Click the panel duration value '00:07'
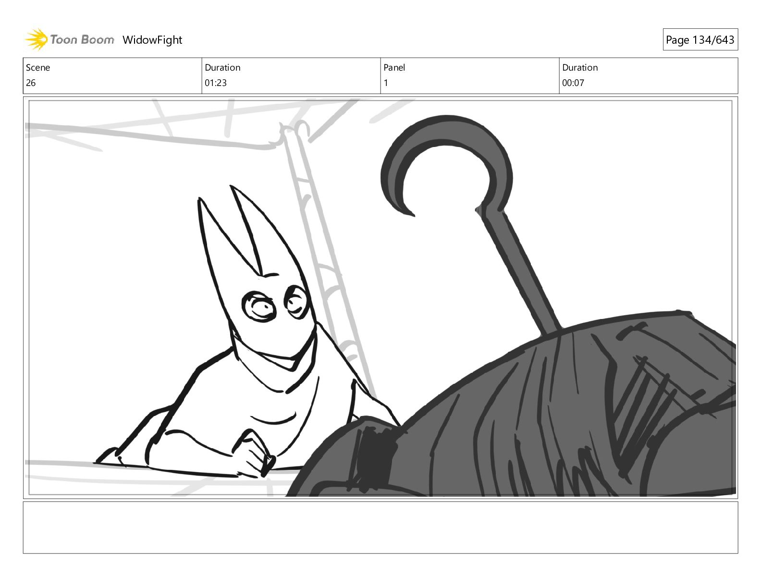Image resolution: width=761 pixels, height=588 pixels. pos(573,83)
